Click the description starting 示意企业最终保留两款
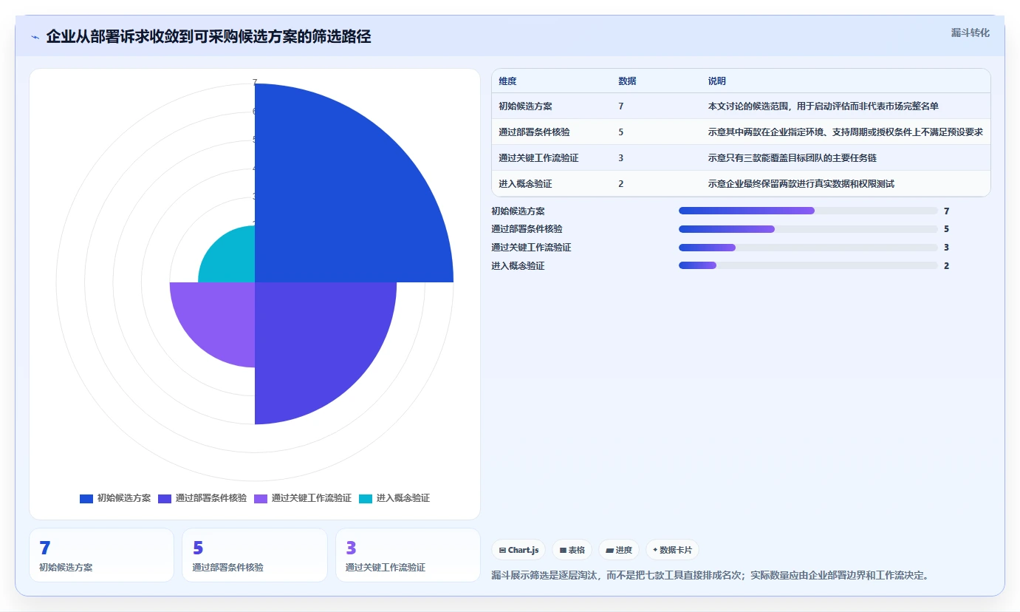The image size is (1020, 612). tap(801, 184)
